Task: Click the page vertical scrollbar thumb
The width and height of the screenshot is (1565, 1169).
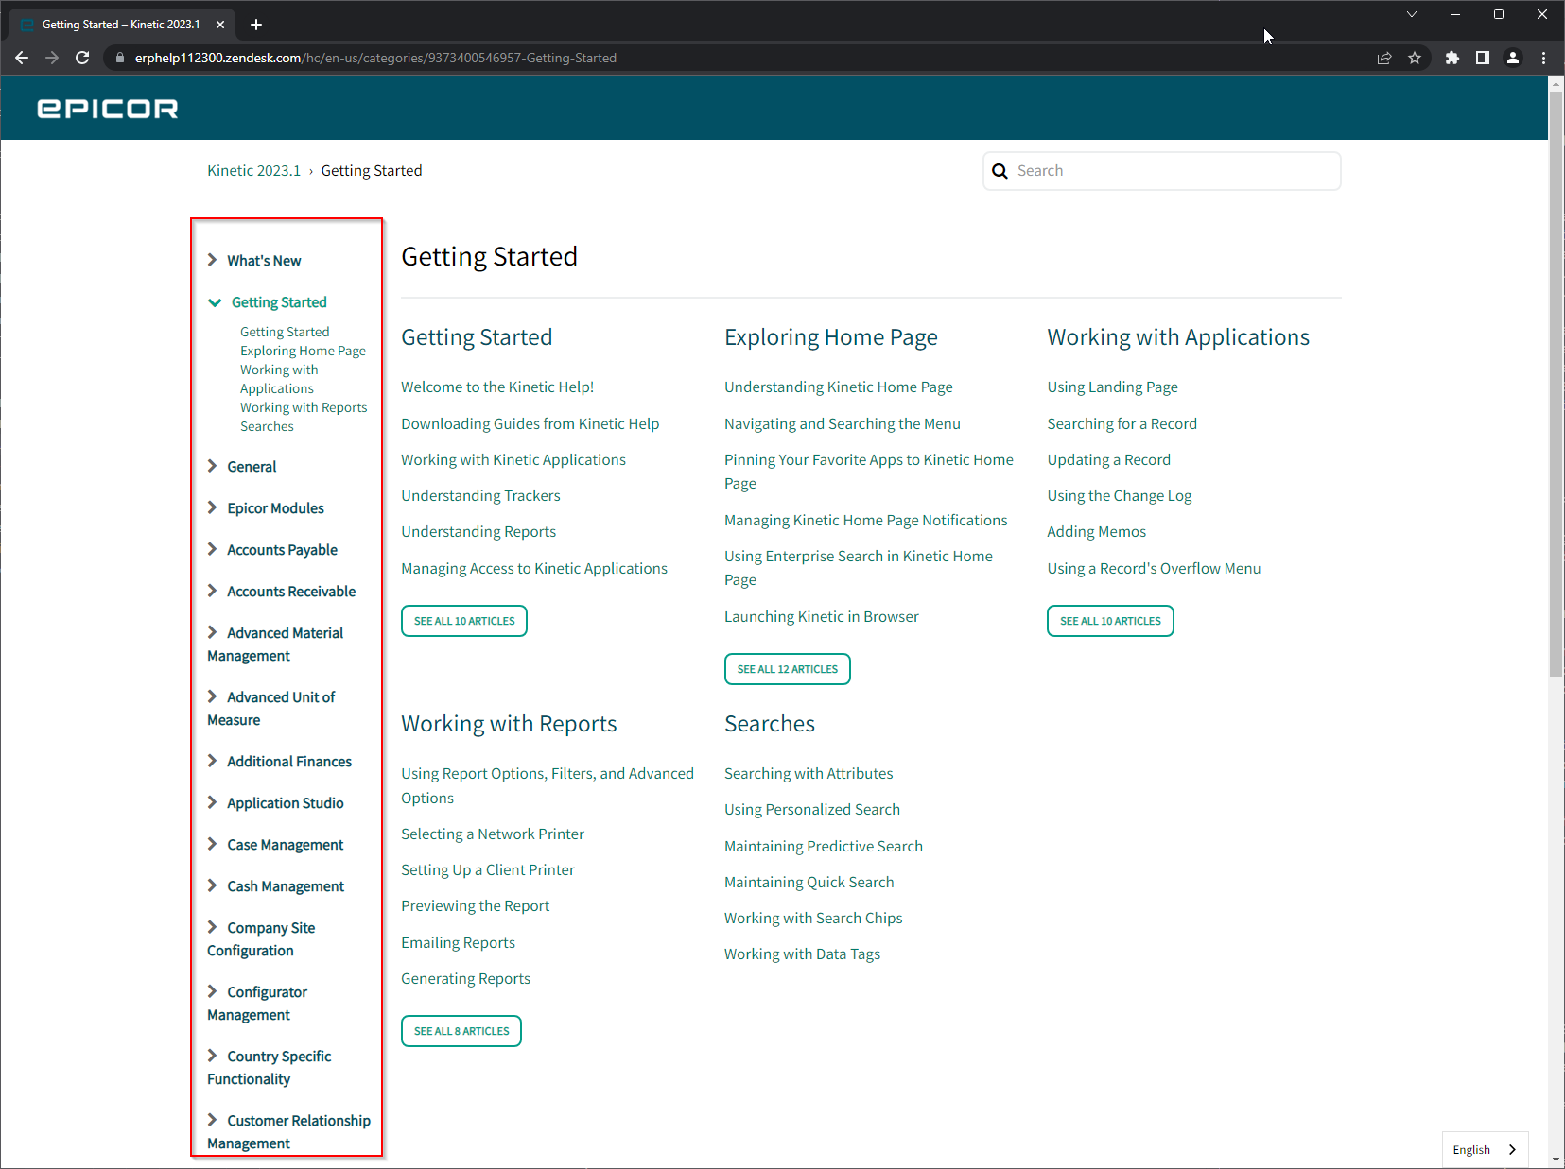Action: pyautogui.click(x=1556, y=383)
